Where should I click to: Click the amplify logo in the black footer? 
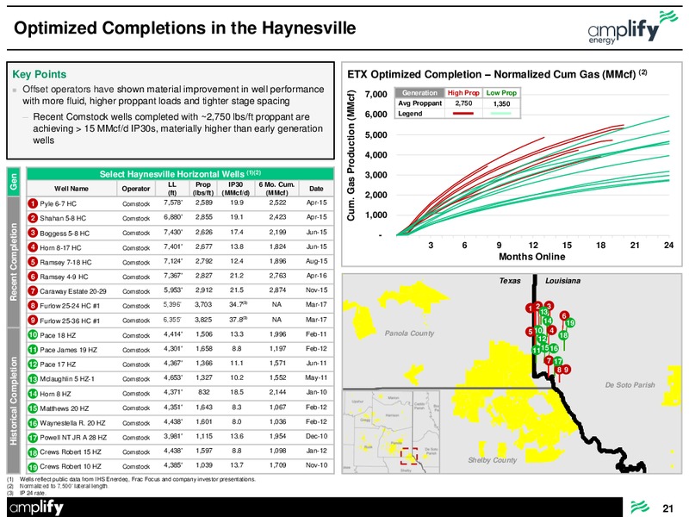click(x=36, y=508)
